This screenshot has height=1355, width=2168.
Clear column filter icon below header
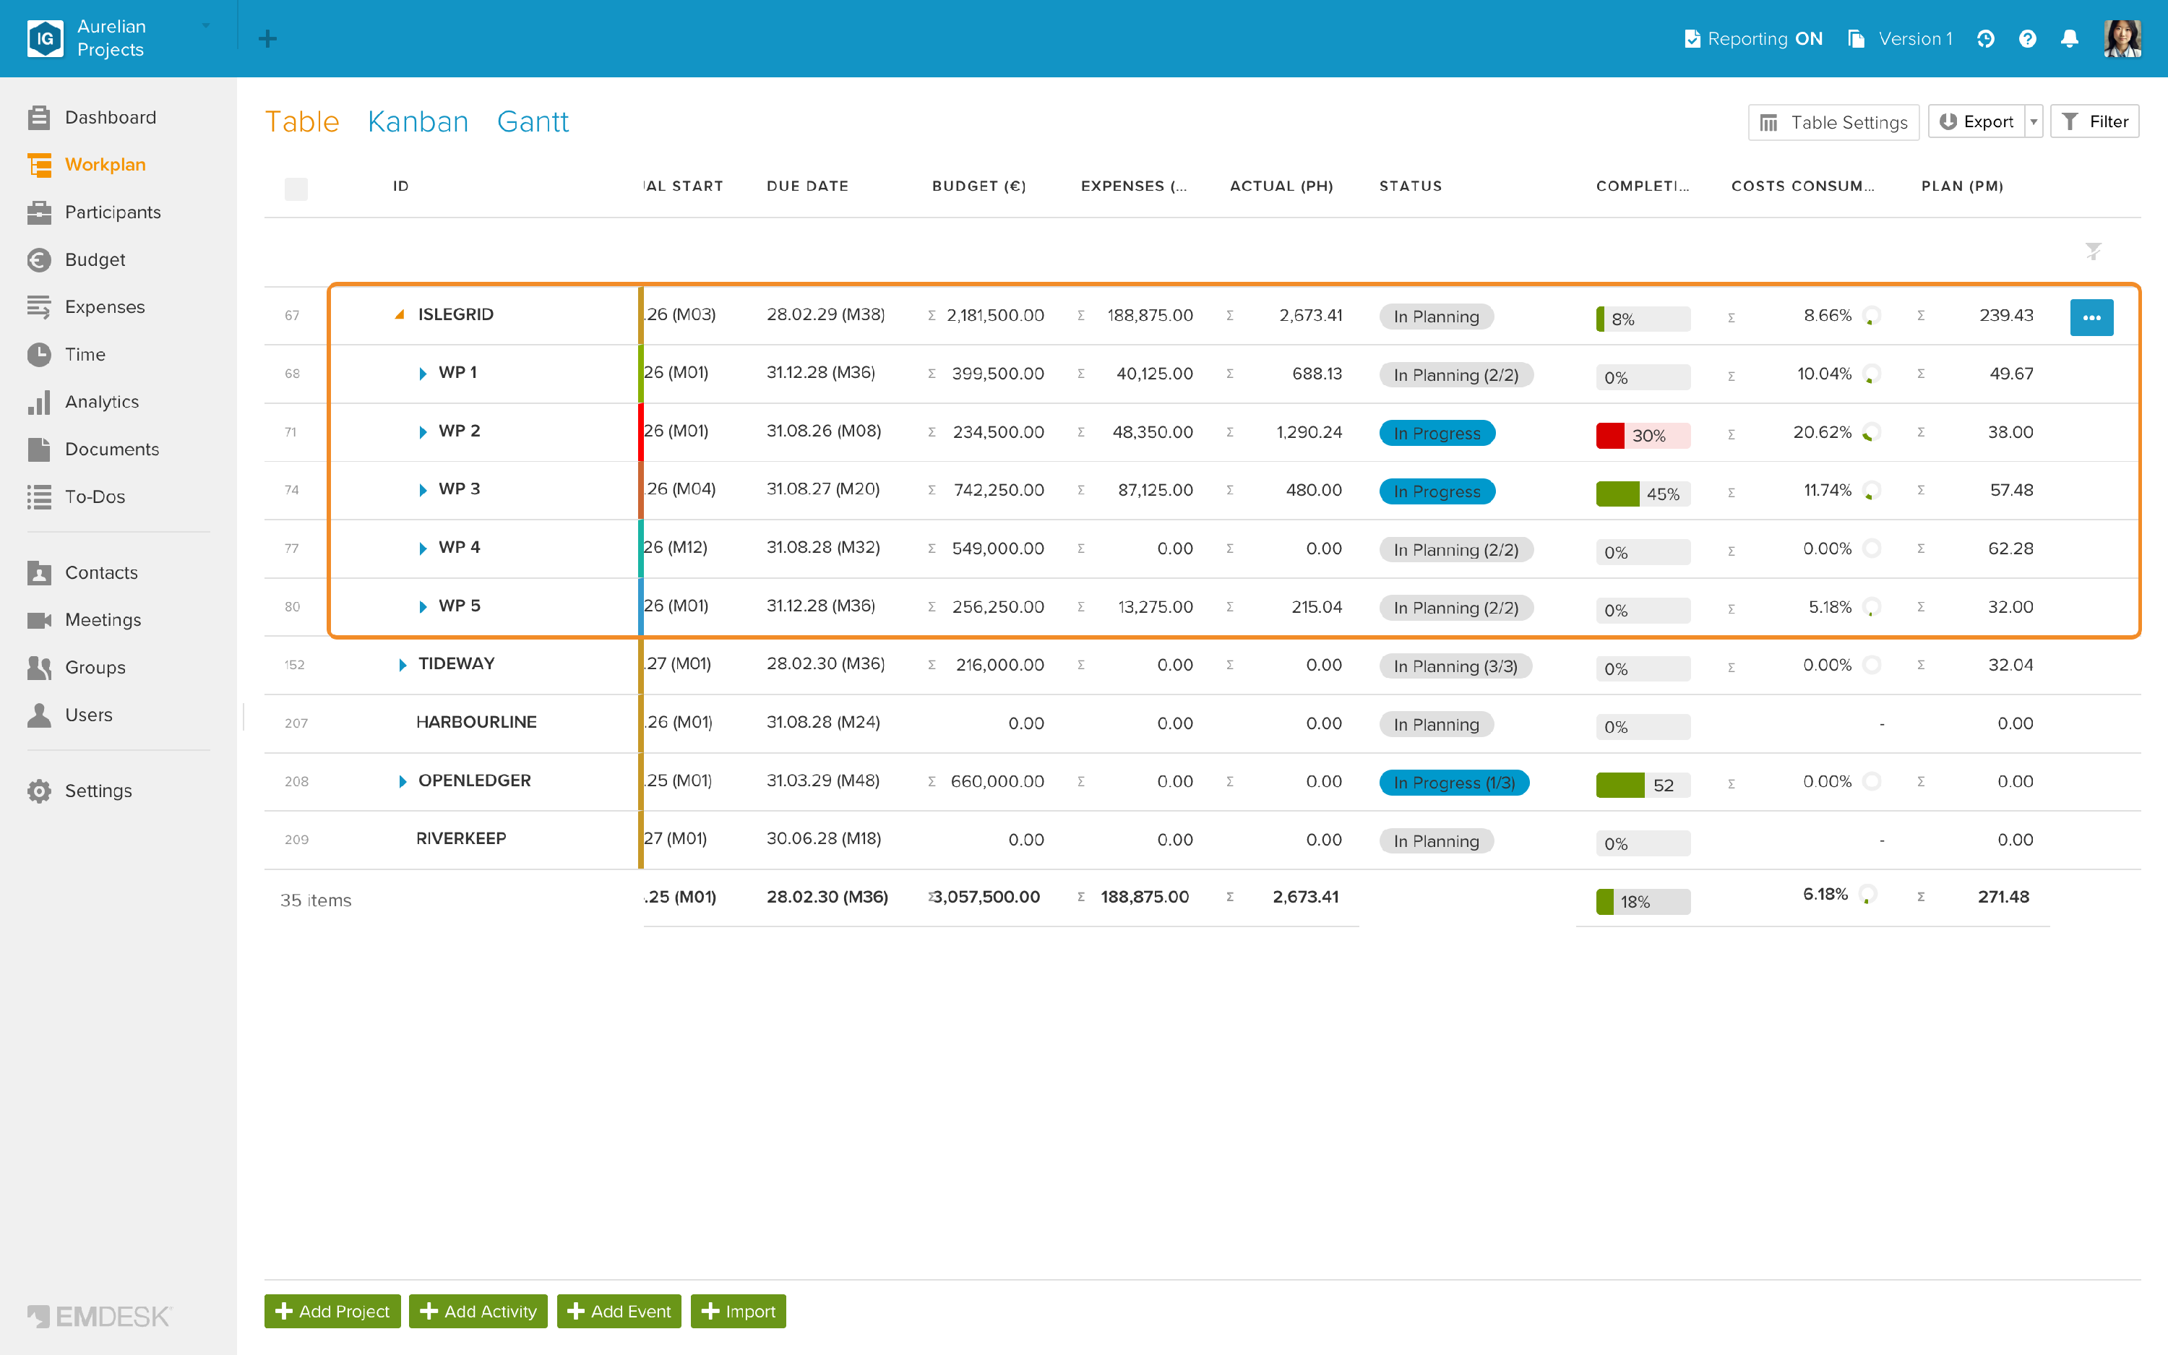(x=2093, y=251)
